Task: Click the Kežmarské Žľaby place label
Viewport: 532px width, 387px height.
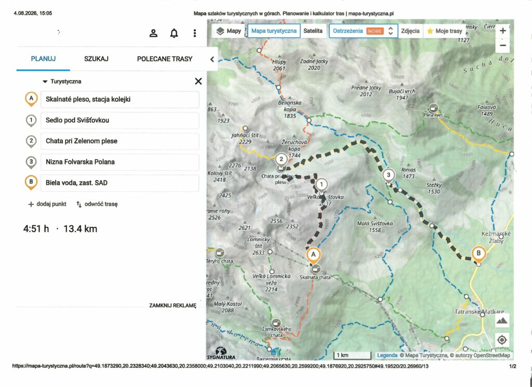Action: click(496, 238)
